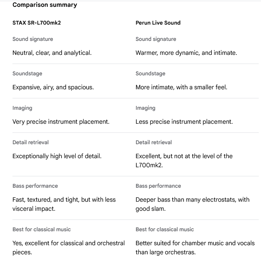The image size is (261, 263).
Task: Click 'More intimate, with a smaller feel.'
Action: pos(181,87)
